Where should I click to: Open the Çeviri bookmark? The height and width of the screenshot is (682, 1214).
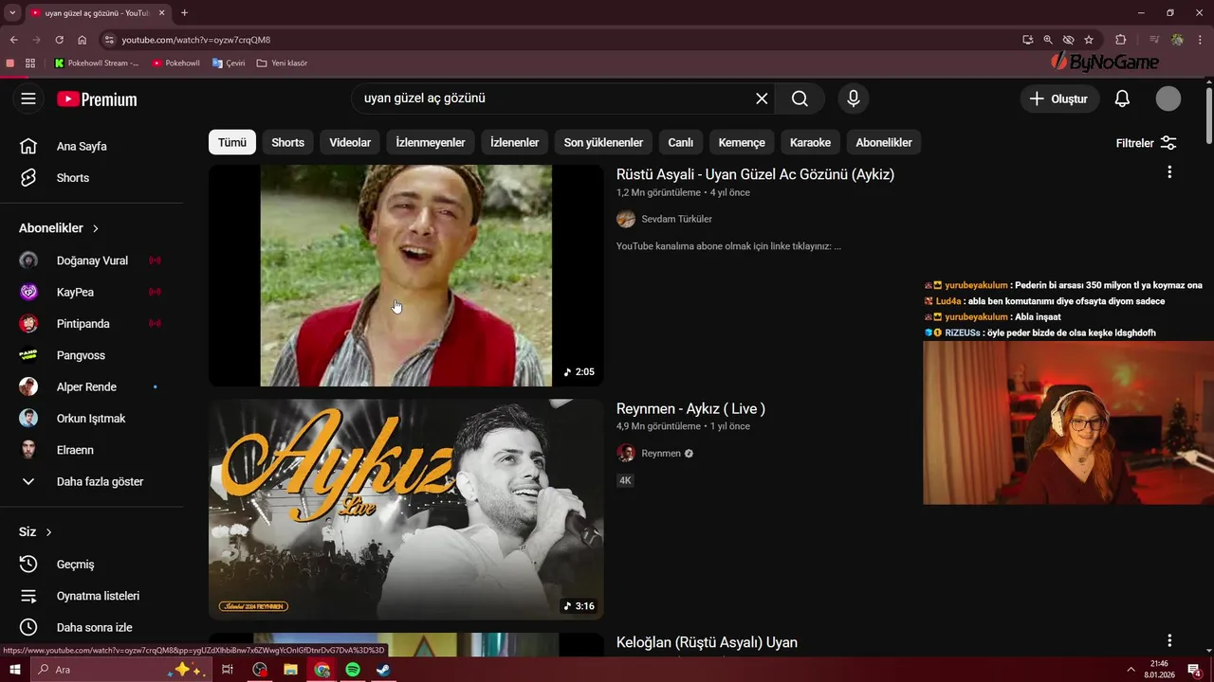[229, 63]
